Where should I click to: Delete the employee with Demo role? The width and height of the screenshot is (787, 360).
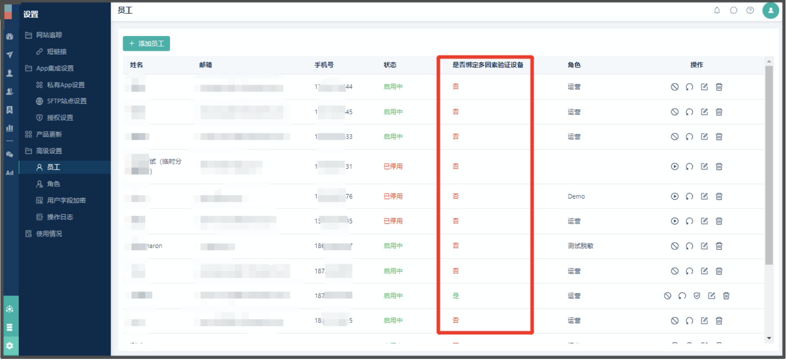[719, 197]
